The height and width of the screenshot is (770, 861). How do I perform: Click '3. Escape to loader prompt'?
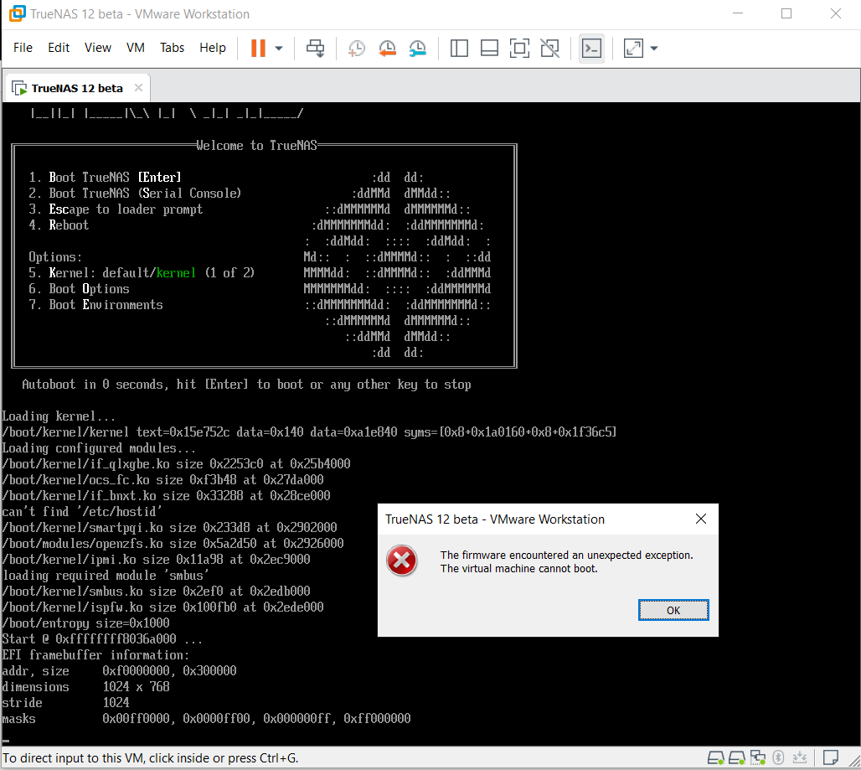pyautogui.click(x=116, y=209)
